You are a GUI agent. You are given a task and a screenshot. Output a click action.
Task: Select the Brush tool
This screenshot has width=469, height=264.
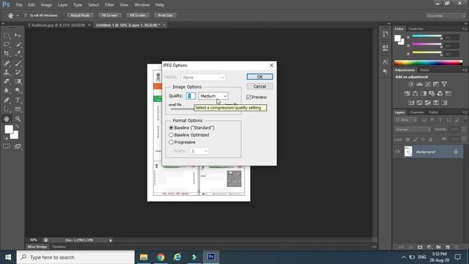point(18,63)
